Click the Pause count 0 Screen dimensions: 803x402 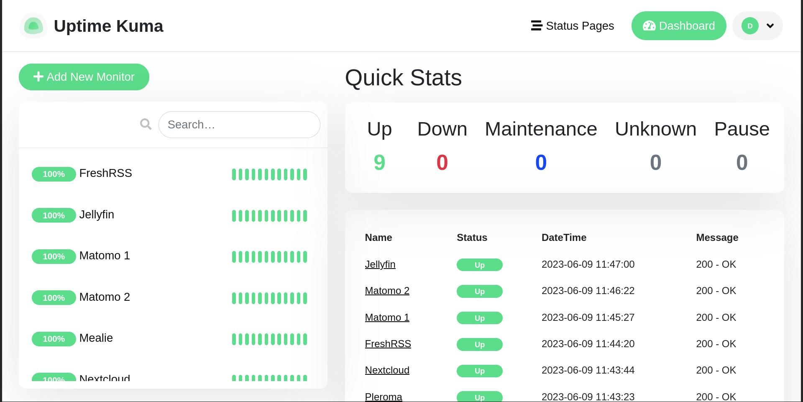[742, 162]
